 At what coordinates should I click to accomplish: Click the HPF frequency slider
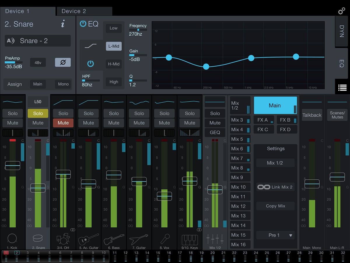(91, 80)
